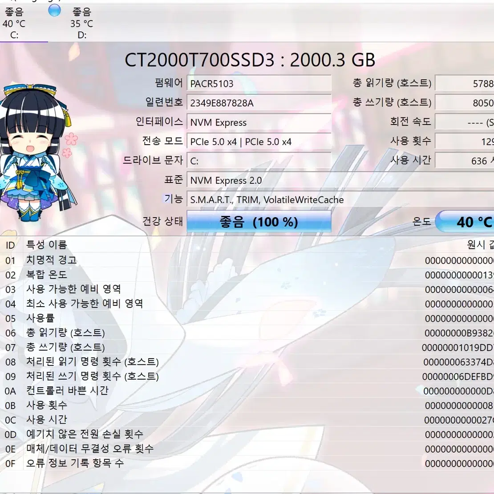Select SMART row 09 처리된 쓰기 명령 횟수
The image size is (494, 494).
tap(247, 376)
